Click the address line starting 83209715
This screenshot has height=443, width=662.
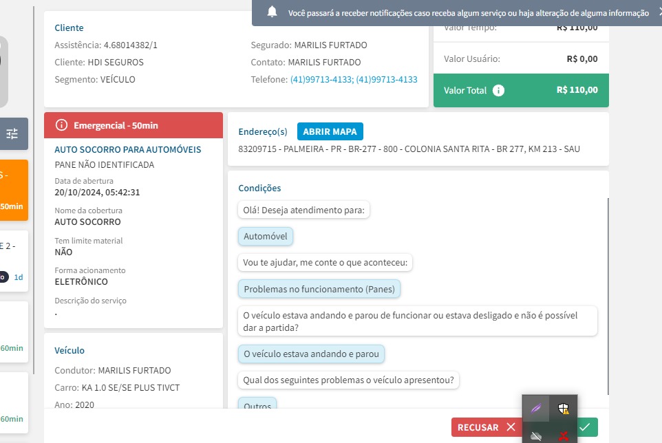tap(409, 149)
